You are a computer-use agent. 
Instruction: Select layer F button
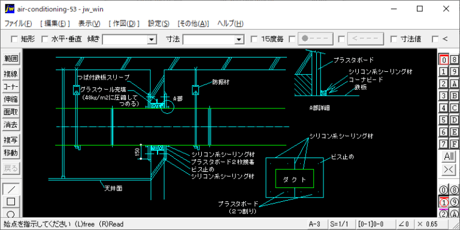(454, 144)
